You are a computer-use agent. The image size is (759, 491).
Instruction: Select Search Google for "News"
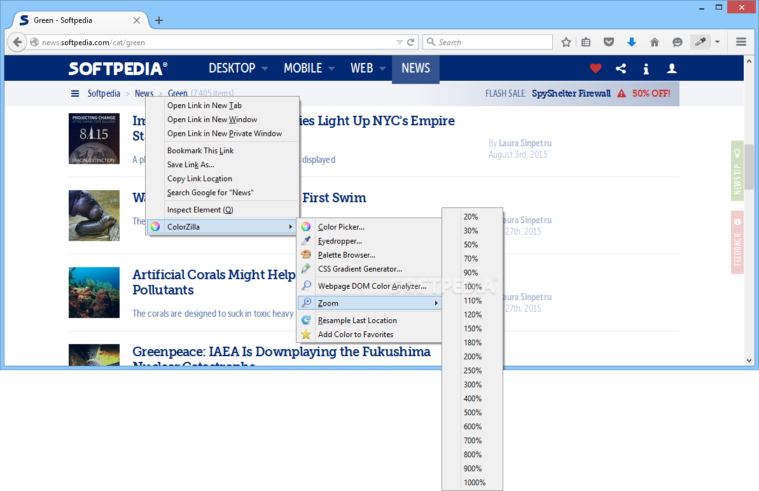(222, 193)
